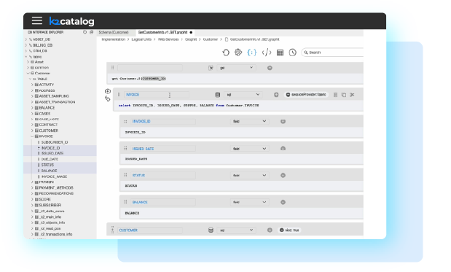The height and width of the screenshot is (272, 451).
Task: Click the Web Services breadcrumb
Action: click(168, 39)
